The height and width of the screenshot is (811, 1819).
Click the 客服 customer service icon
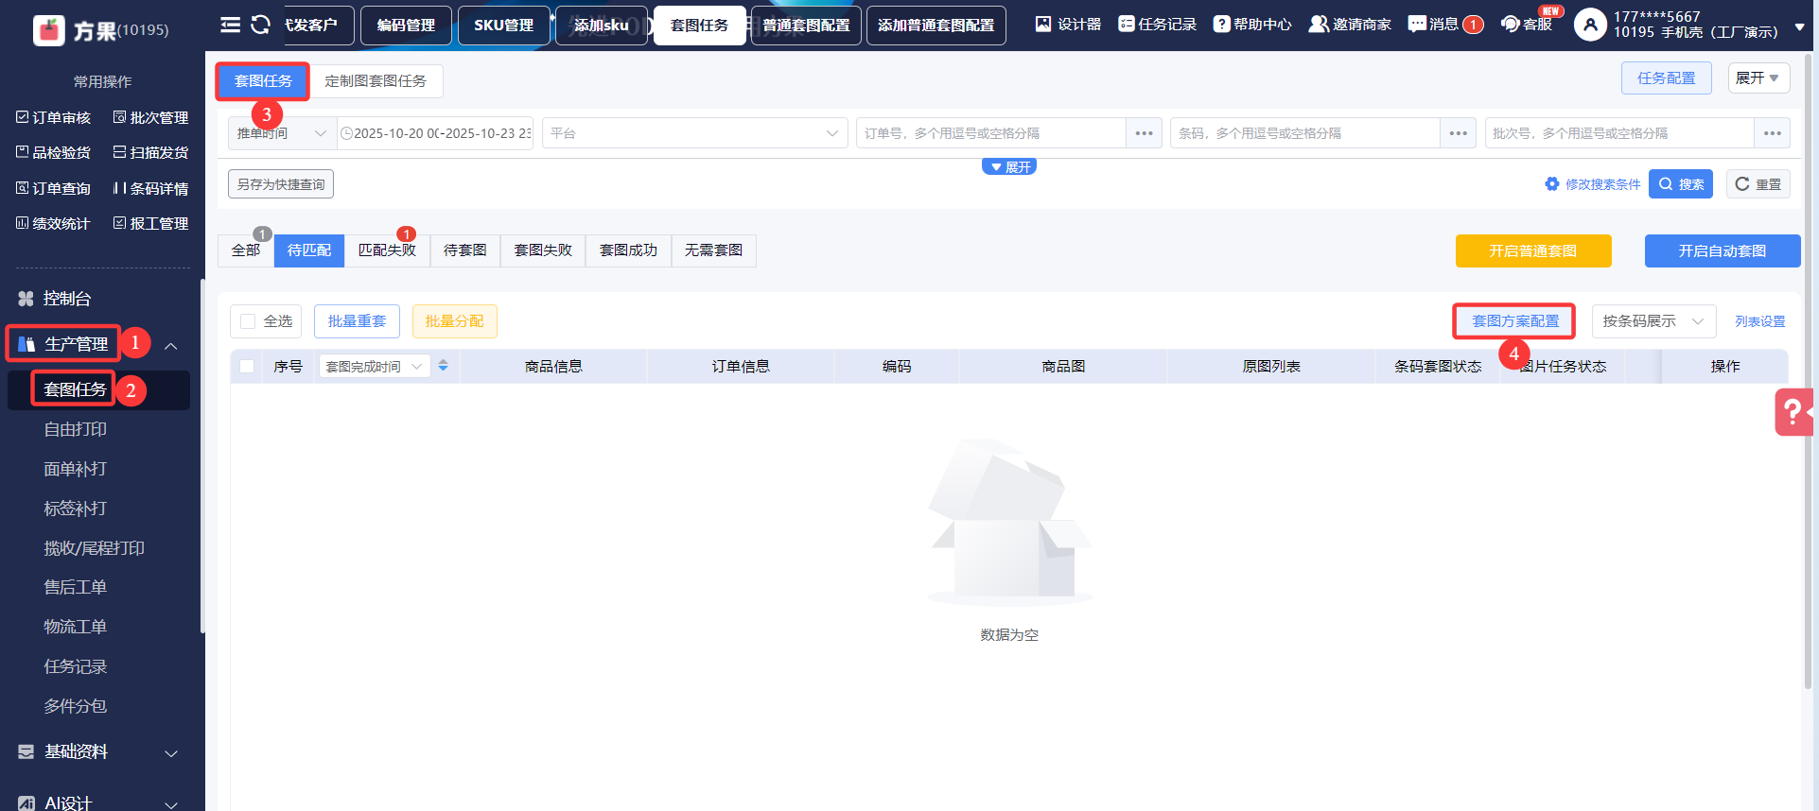[x=1526, y=25]
